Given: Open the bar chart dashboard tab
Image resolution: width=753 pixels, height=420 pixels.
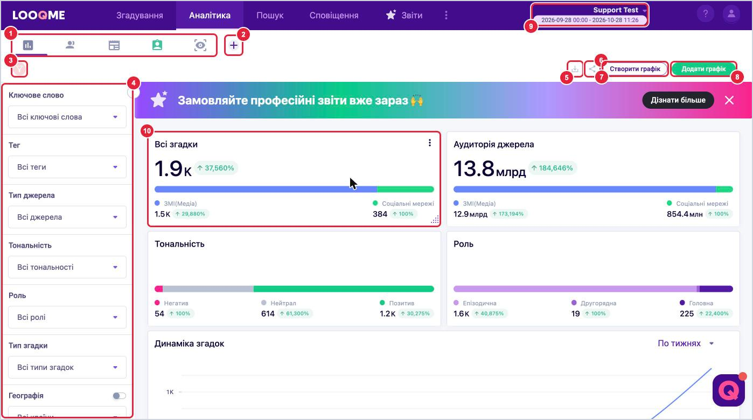Looking at the screenshot, I should [28, 45].
